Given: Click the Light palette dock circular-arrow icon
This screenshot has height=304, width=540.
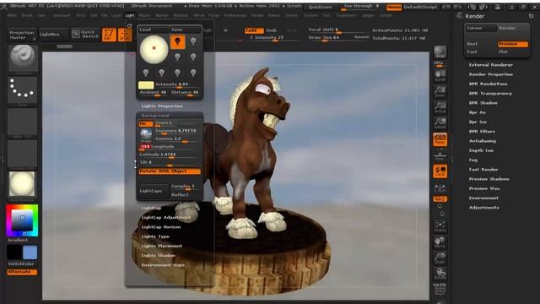Looking at the screenshot, I should tap(129, 25).
